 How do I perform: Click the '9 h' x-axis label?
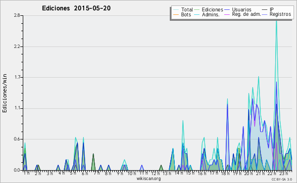tap(120, 174)
